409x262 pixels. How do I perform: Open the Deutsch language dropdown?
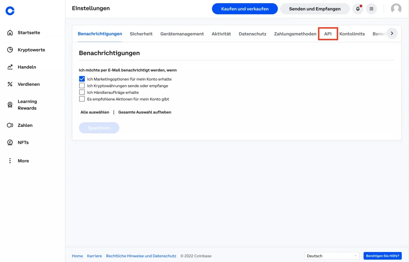[332, 256]
